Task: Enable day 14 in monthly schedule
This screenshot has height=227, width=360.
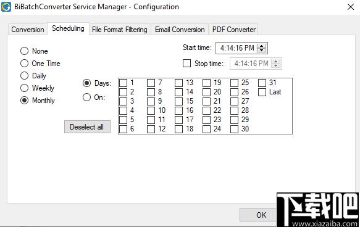Action: (178, 92)
